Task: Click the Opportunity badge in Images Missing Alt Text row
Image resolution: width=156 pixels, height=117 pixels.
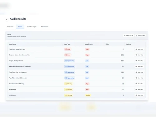Action: 70,61
